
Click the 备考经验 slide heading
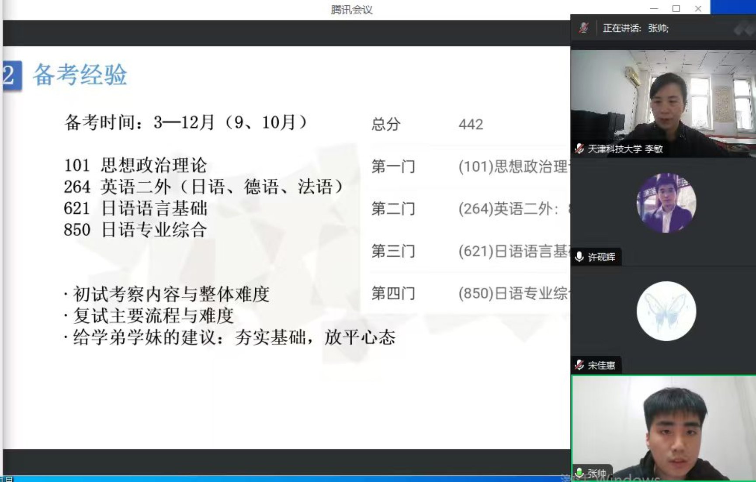point(80,75)
